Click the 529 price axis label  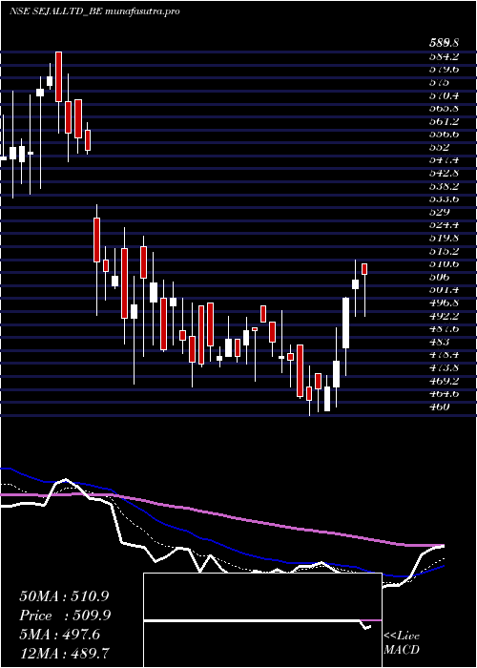coord(440,212)
